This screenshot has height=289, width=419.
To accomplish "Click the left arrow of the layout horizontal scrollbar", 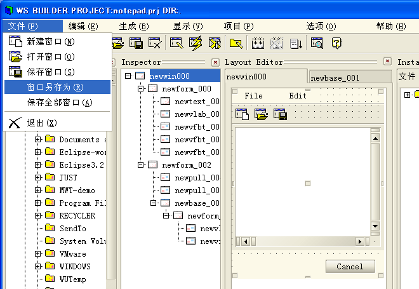I will pyautogui.click(x=246, y=241).
